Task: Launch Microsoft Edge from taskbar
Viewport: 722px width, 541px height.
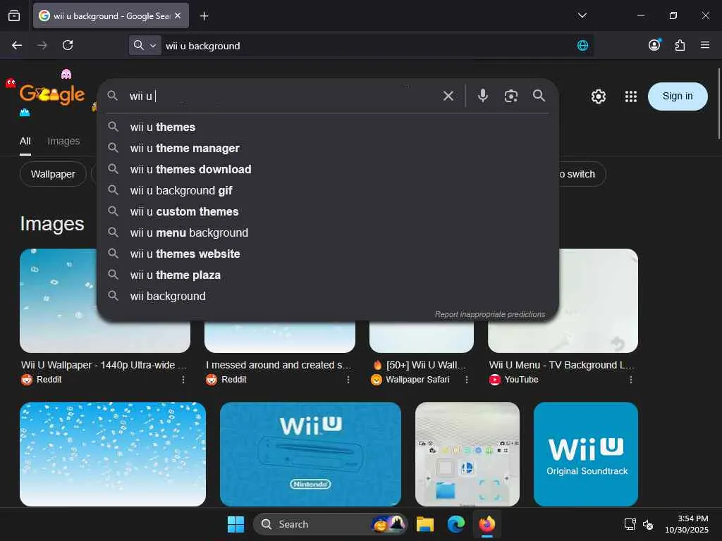Action: [x=456, y=524]
